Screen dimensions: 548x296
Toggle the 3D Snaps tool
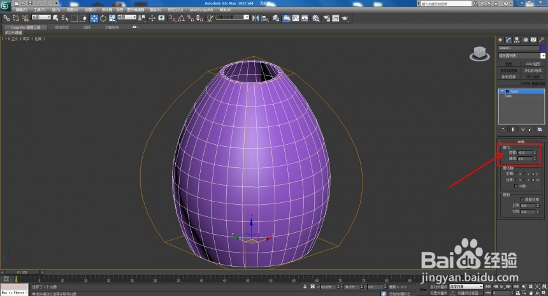(x=173, y=18)
